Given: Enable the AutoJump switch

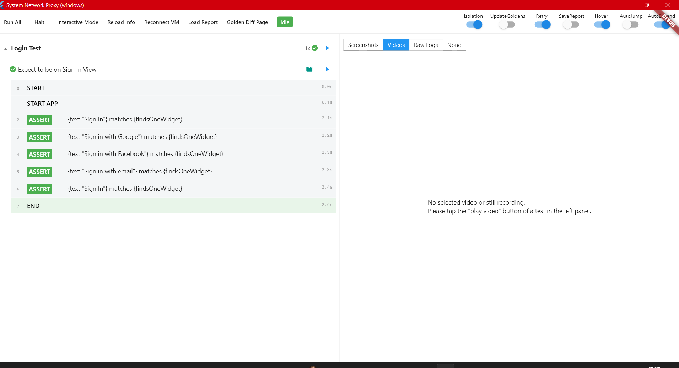Looking at the screenshot, I should [631, 25].
